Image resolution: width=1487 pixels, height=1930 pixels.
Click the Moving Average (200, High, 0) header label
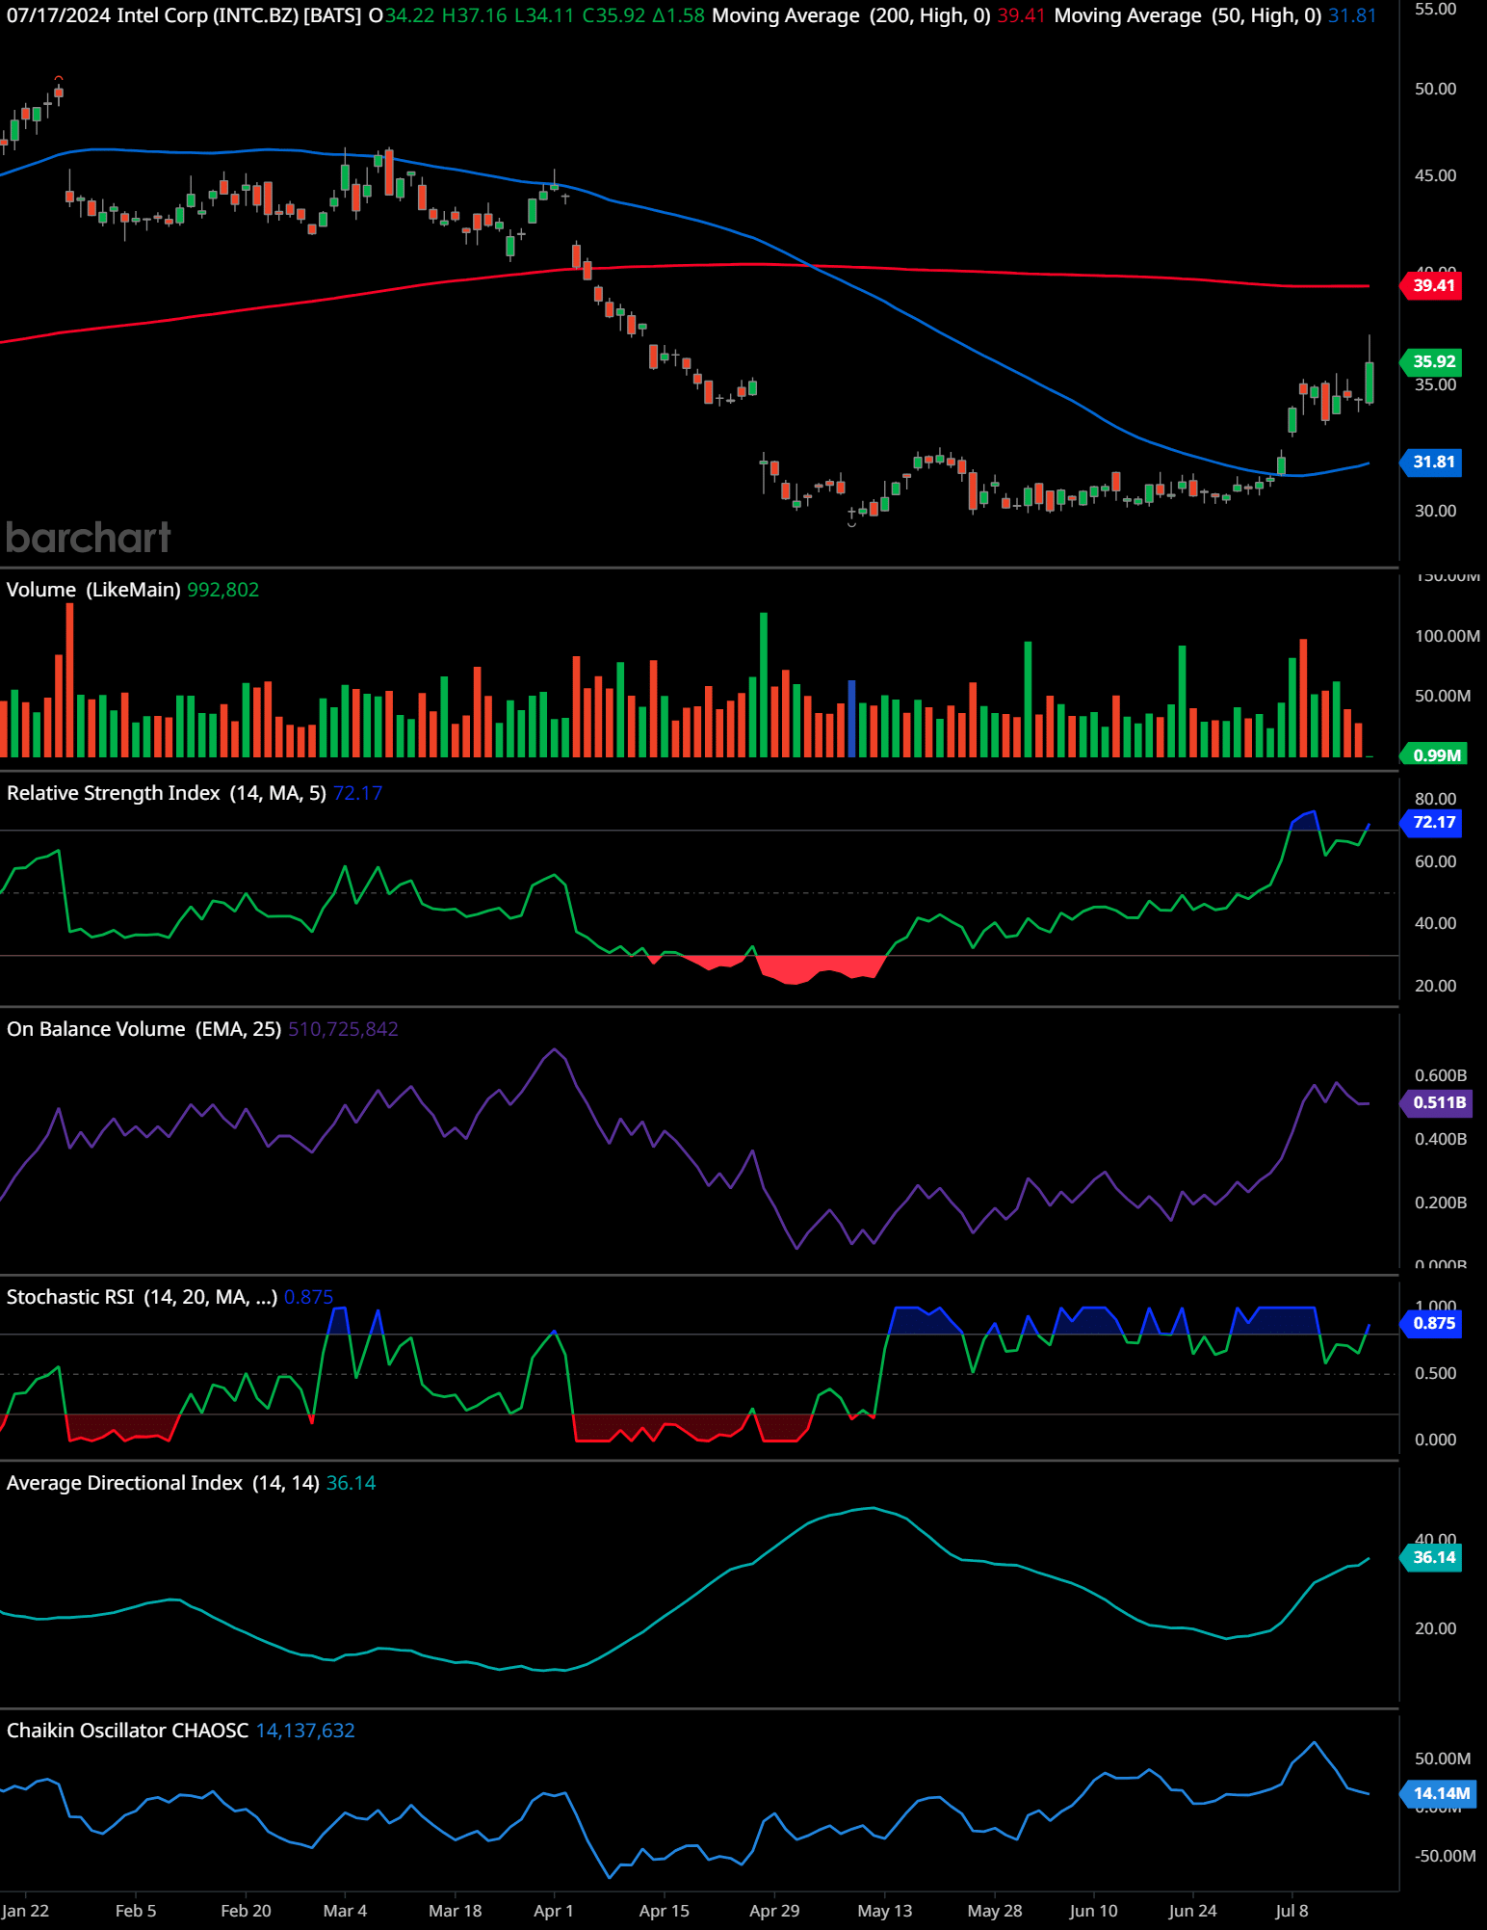(x=851, y=15)
